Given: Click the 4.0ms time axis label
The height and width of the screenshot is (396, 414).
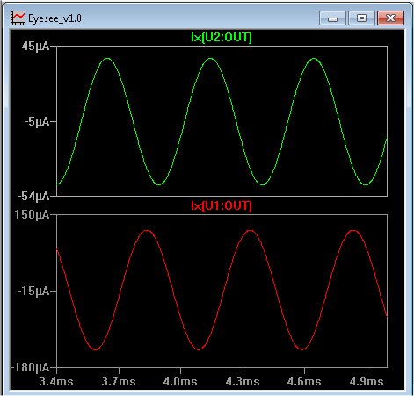Looking at the screenshot, I should coord(180,381).
